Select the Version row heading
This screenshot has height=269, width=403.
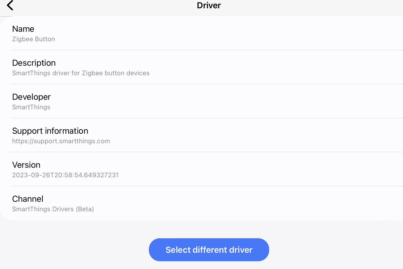pos(26,165)
